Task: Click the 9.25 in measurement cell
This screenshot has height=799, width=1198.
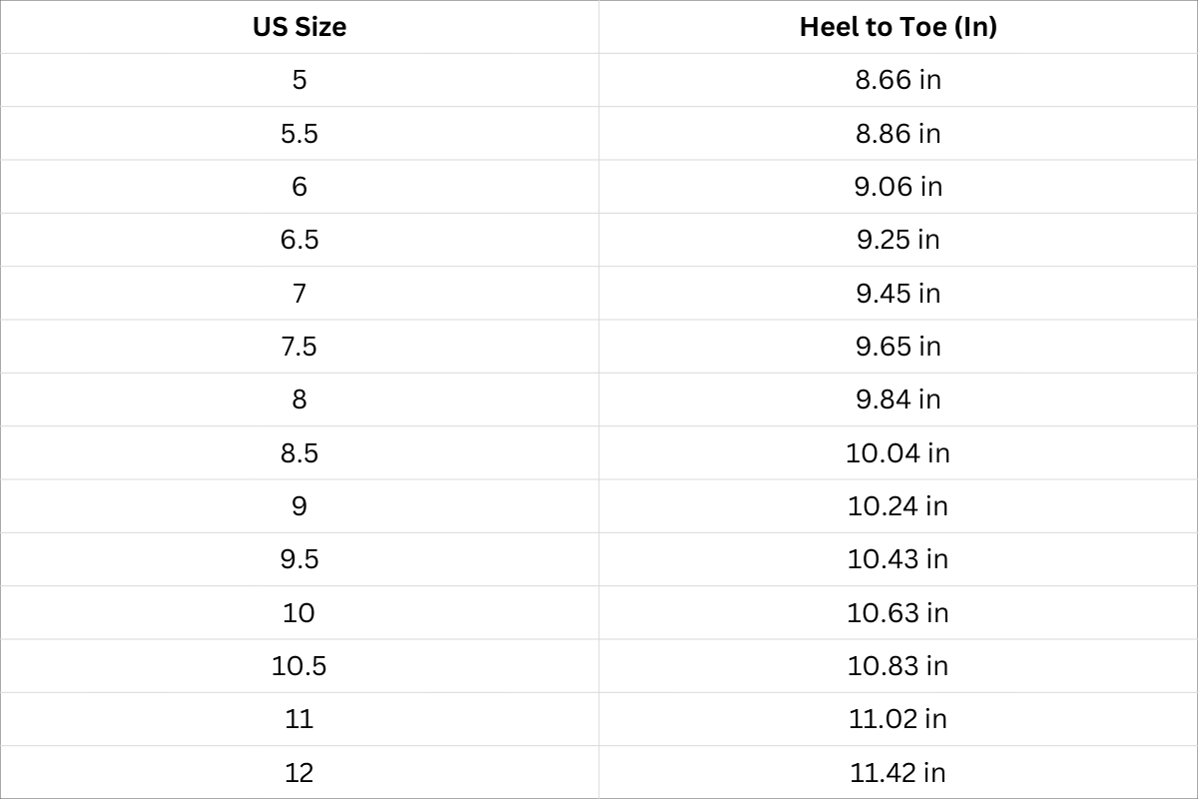Action: [898, 240]
